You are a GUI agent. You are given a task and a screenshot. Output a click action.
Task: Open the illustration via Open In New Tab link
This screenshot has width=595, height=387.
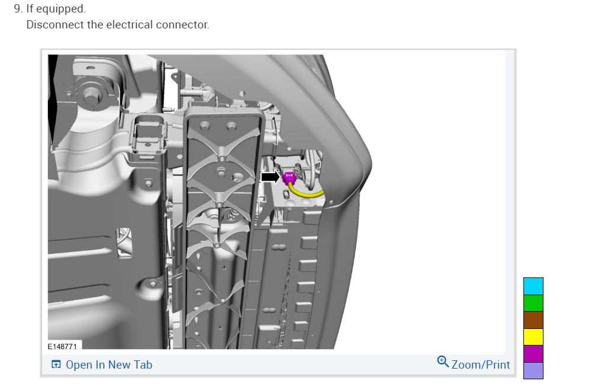pos(109,364)
